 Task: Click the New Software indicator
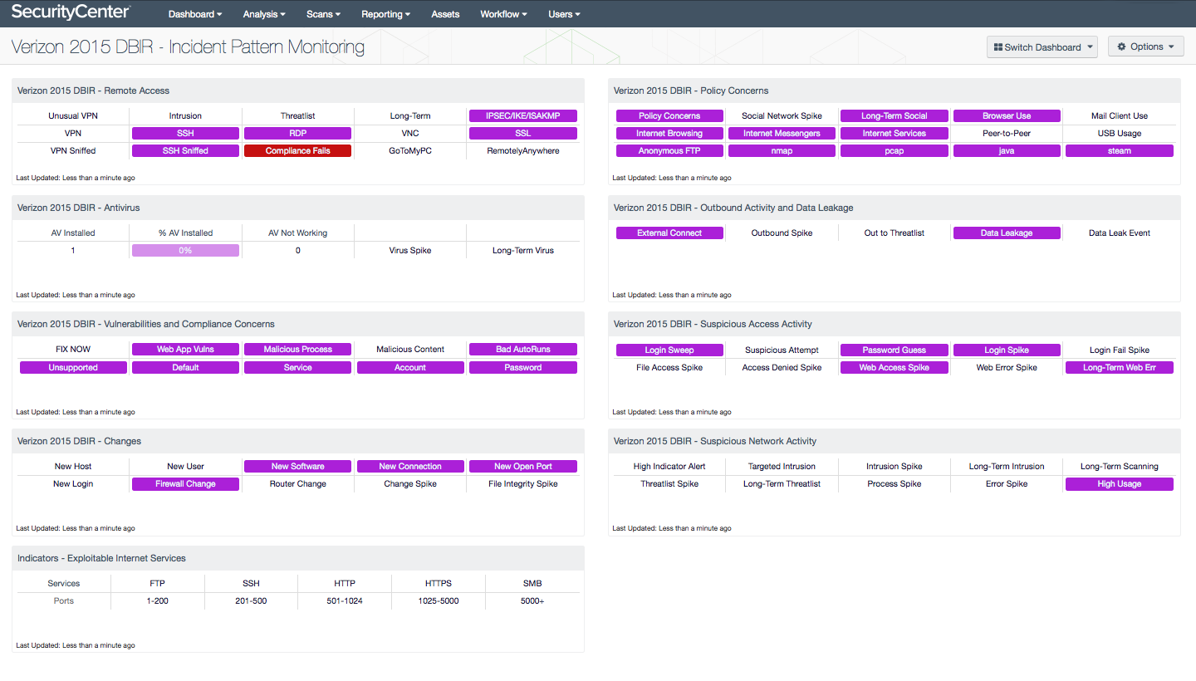tap(298, 467)
